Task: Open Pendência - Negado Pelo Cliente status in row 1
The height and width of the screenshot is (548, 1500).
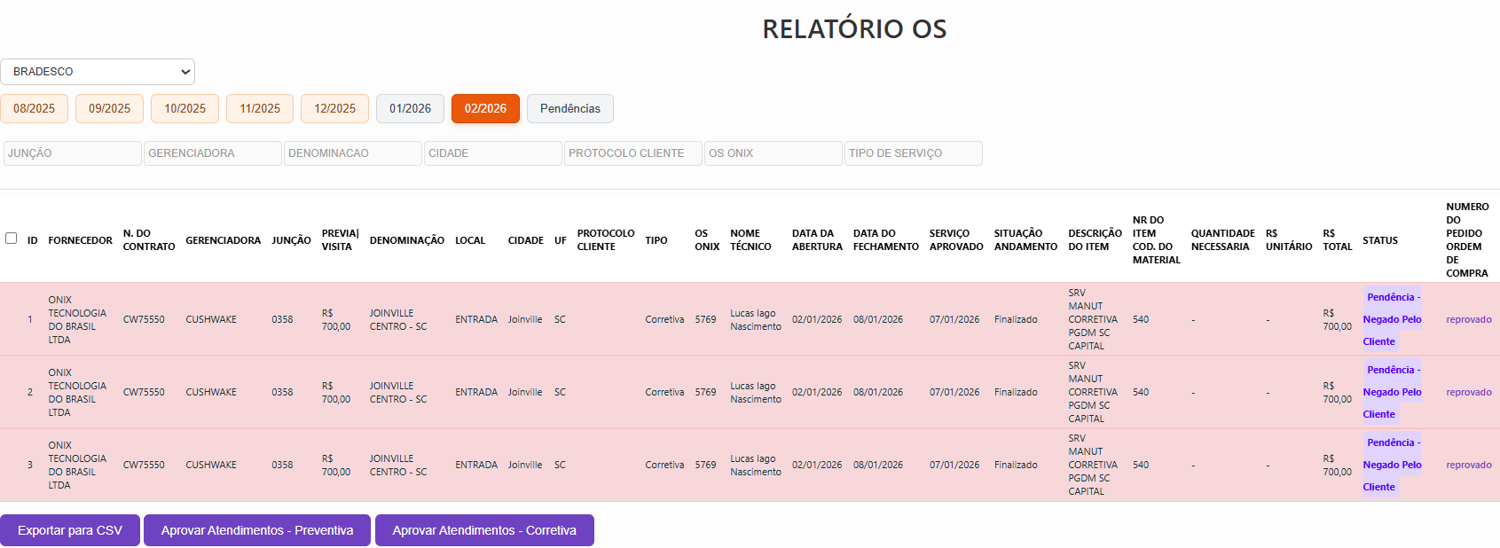Action: click(1392, 319)
